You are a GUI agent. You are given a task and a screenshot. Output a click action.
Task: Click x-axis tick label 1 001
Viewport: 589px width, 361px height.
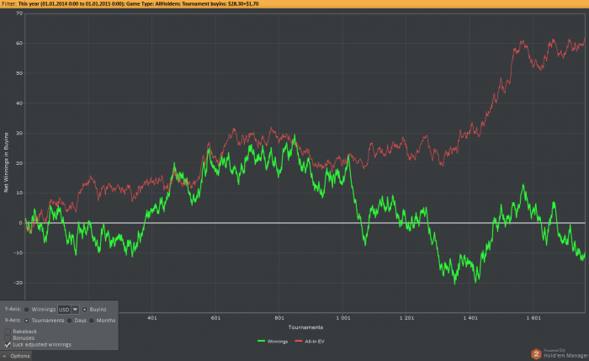tap(343, 318)
